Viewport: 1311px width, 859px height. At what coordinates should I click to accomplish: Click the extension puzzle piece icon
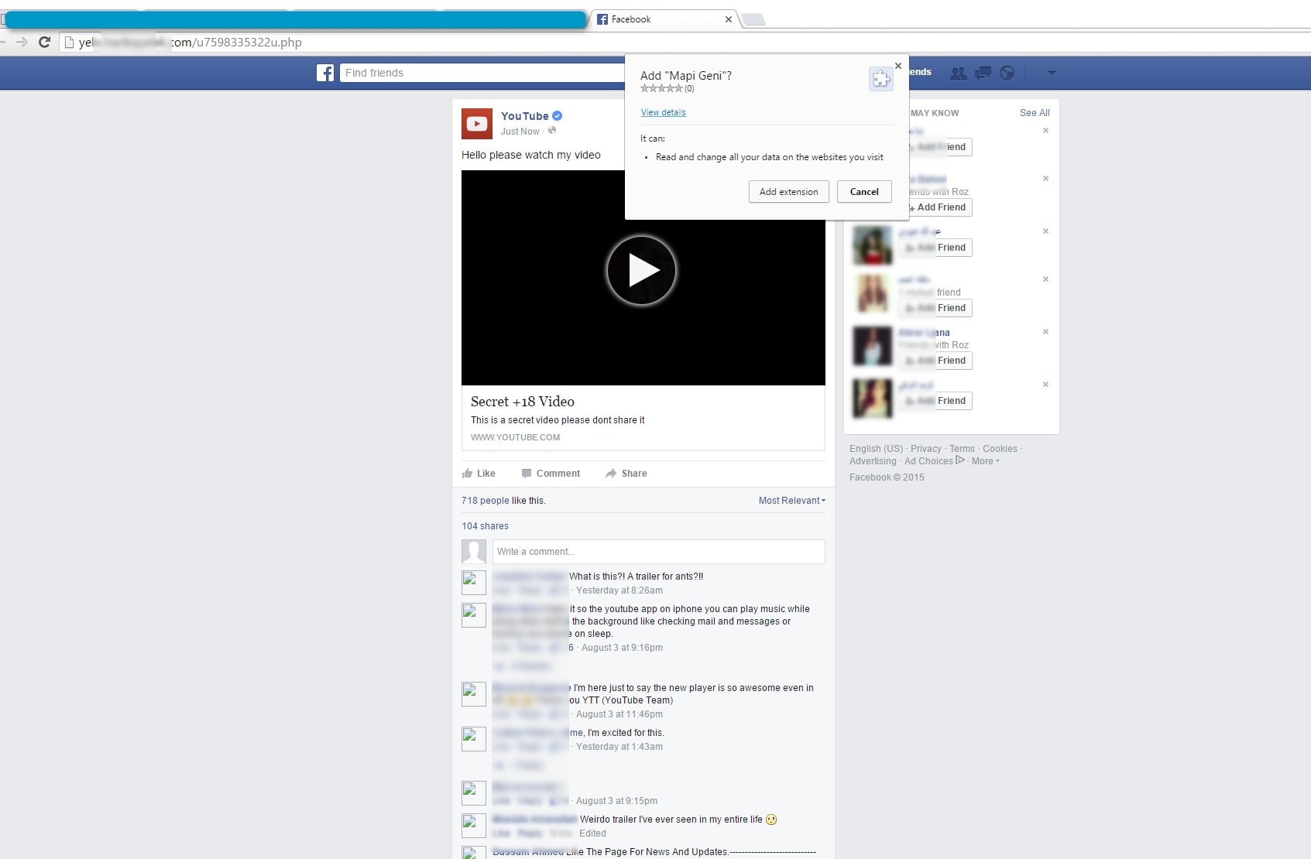[x=880, y=79]
